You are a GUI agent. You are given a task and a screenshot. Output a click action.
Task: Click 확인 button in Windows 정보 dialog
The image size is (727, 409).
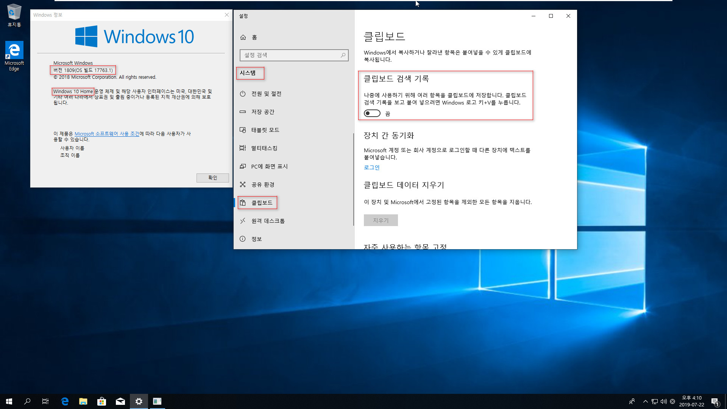click(x=212, y=178)
